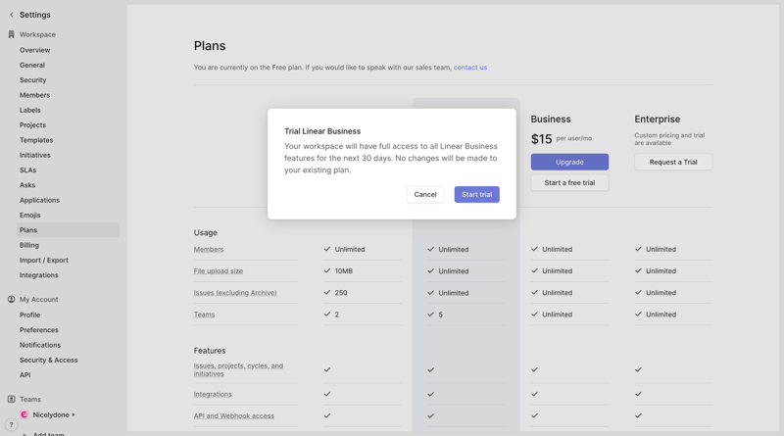Select Projects in the sidebar
Screen dimensions: 784x436
[32, 125]
